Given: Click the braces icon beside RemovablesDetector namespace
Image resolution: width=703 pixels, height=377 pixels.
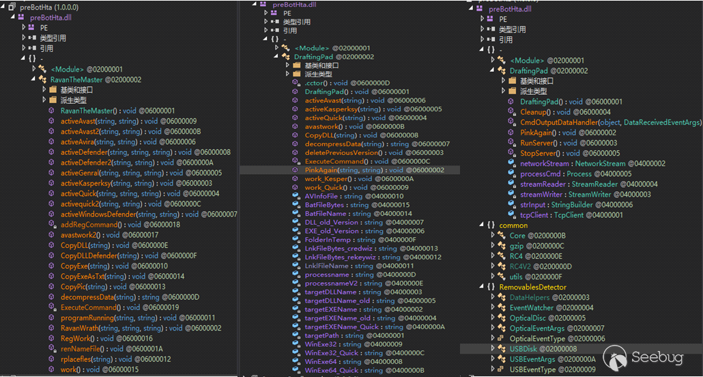Looking at the screenshot, I should click(491, 287).
